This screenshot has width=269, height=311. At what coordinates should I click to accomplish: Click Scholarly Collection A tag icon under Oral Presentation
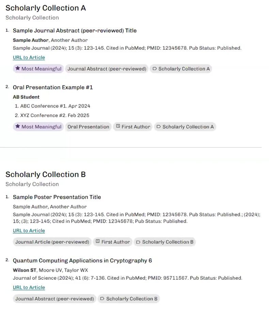(x=159, y=127)
